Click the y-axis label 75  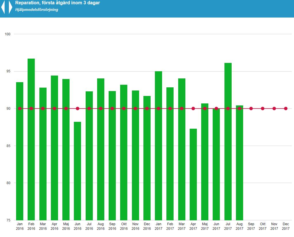[x=8, y=220]
